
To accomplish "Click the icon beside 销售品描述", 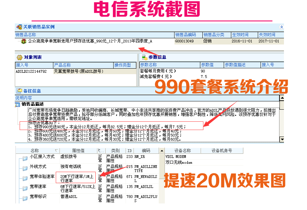I will click(x=18, y=104).
